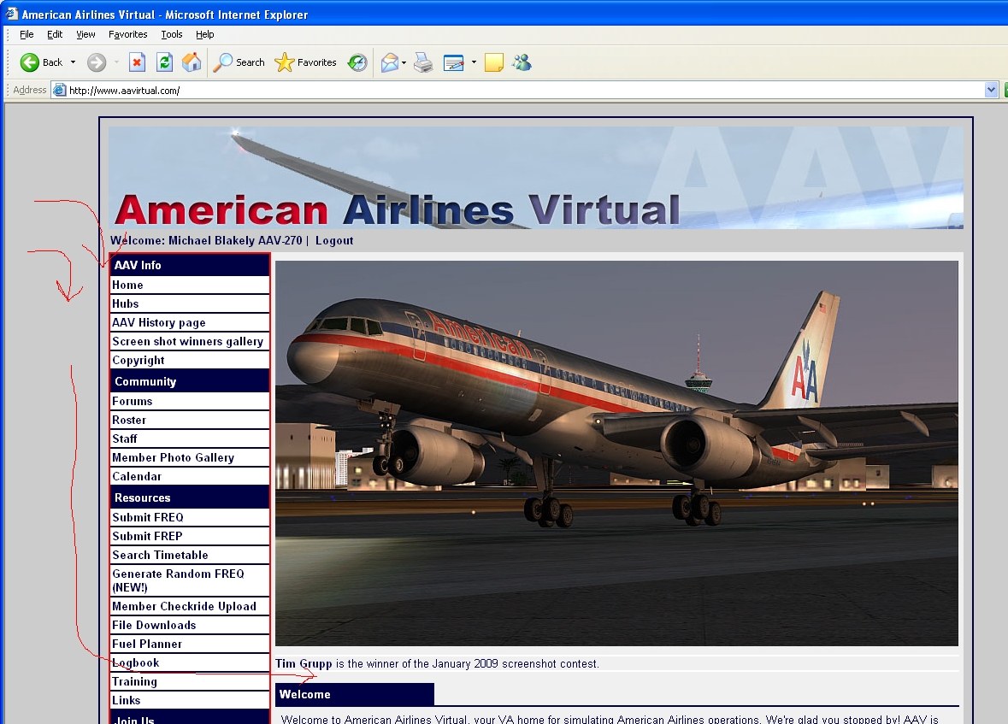Click the American Airlines Virtual banner
The width and height of the screenshot is (1008, 724).
tap(535, 178)
